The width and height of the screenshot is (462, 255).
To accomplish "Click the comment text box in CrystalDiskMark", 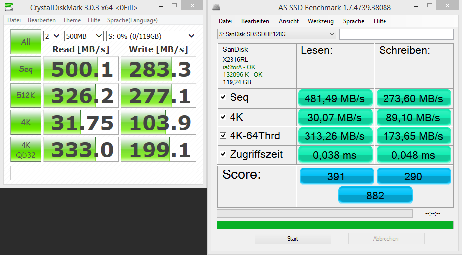I will click(x=103, y=173).
